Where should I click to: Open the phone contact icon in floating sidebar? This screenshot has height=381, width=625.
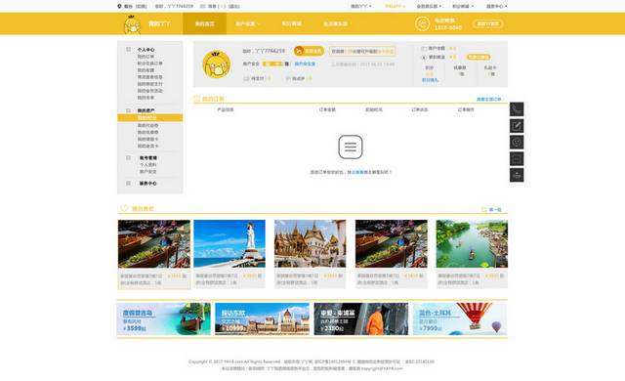tap(517, 109)
